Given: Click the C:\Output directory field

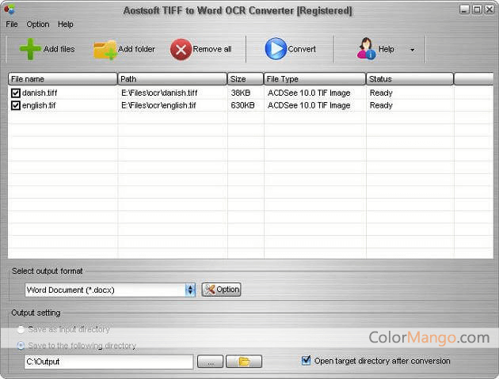Looking at the screenshot, I should click(x=109, y=362).
